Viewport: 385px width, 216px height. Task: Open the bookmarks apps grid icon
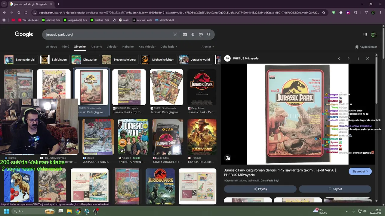[4, 20]
